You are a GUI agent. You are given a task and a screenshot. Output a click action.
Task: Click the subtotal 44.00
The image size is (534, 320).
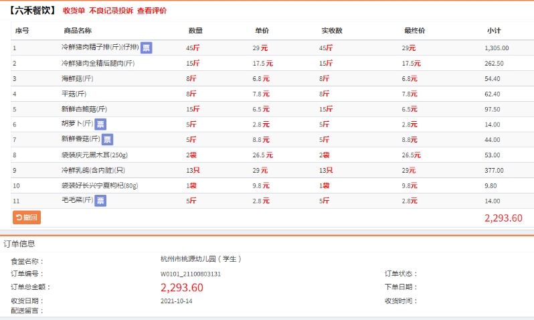pyautogui.click(x=493, y=140)
